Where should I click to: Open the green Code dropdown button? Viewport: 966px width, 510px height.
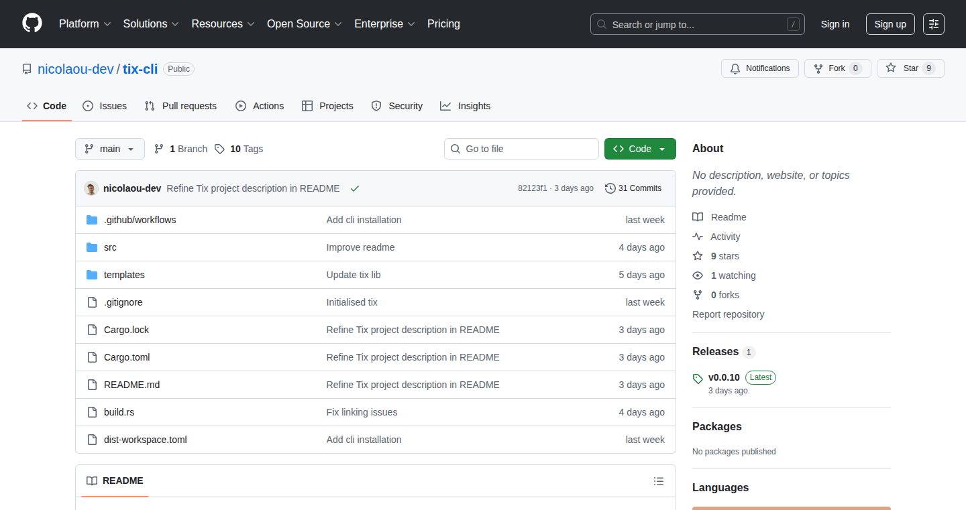coord(640,149)
